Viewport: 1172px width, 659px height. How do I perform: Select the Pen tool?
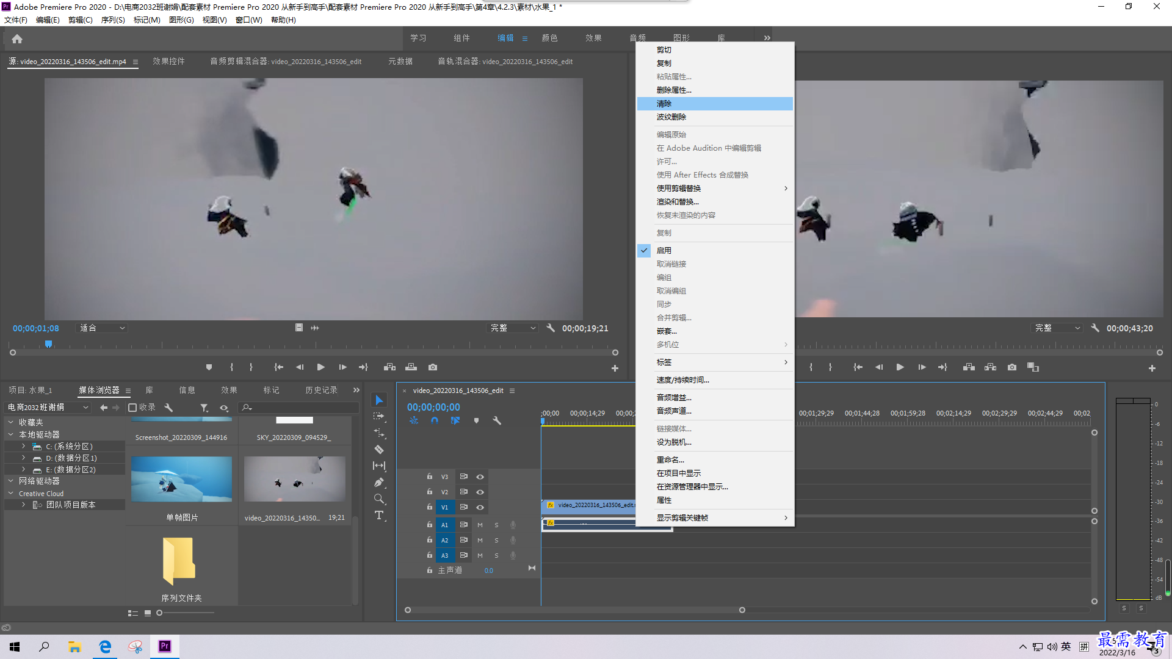click(379, 482)
